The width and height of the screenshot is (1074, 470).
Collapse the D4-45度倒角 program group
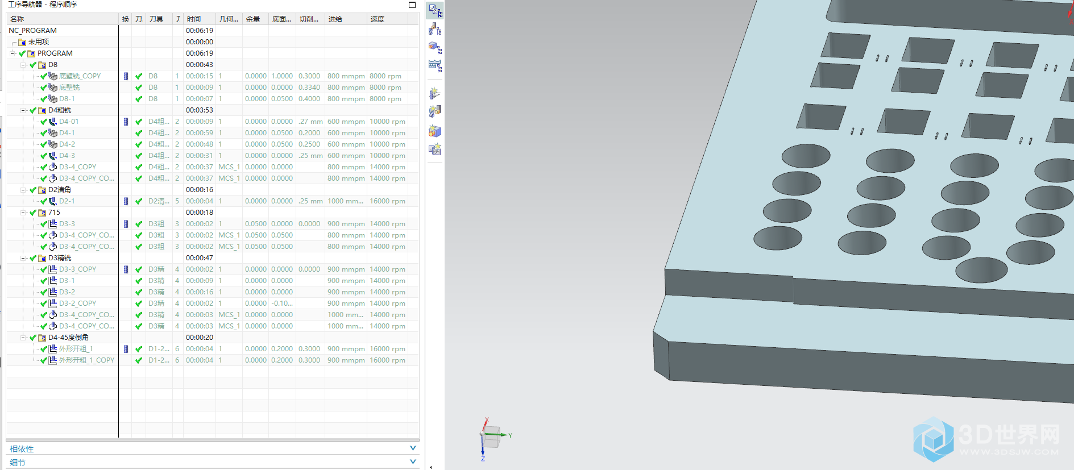[x=23, y=338]
